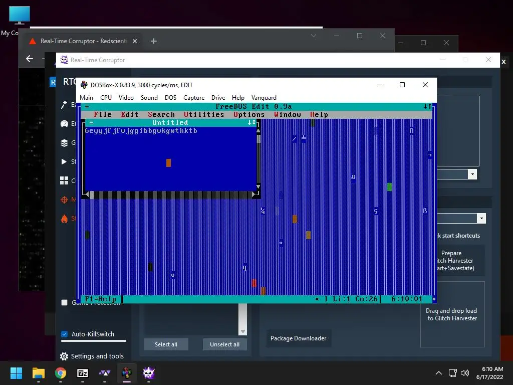Toggle the Game Protection checkbox

(65, 302)
